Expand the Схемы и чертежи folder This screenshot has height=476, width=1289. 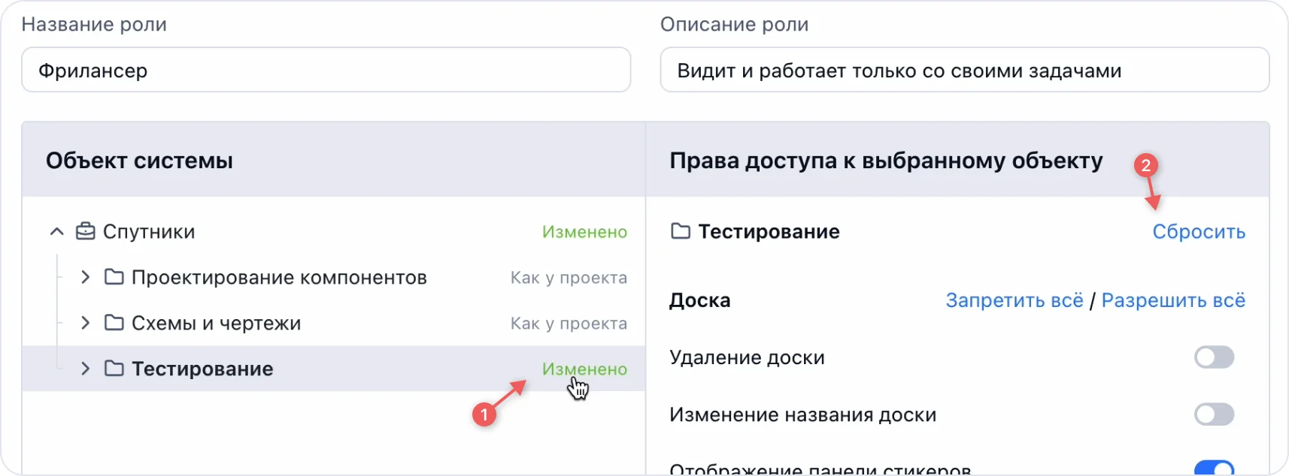click(x=85, y=323)
